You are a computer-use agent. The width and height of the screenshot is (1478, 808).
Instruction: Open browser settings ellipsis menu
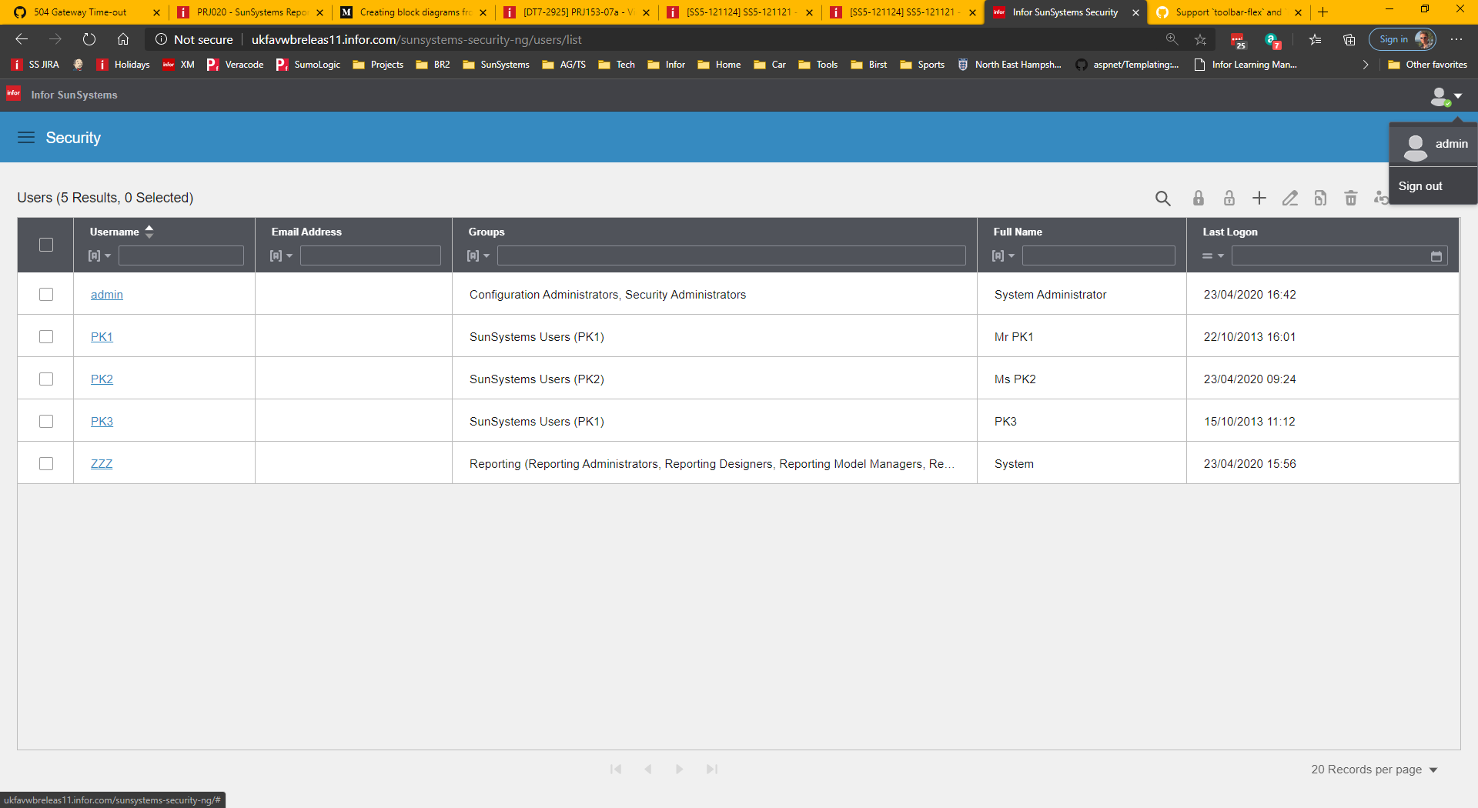1456,39
